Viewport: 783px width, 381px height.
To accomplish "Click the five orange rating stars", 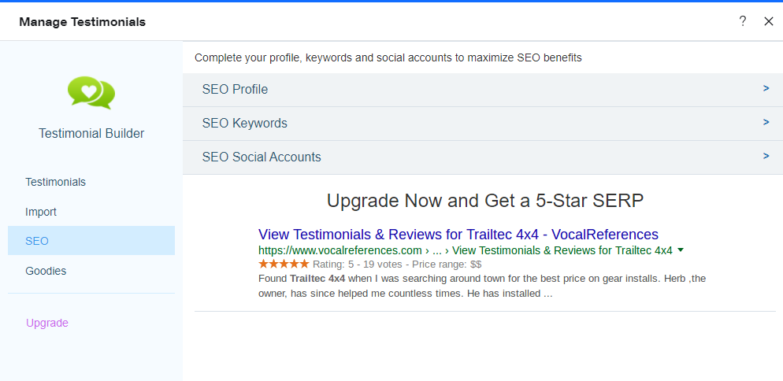I will pos(284,264).
